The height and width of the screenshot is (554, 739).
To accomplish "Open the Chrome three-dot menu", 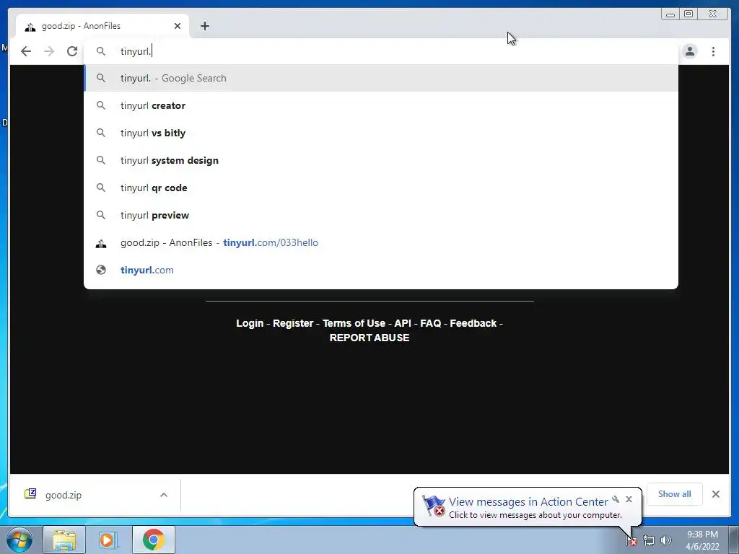I will [x=713, y=51].
